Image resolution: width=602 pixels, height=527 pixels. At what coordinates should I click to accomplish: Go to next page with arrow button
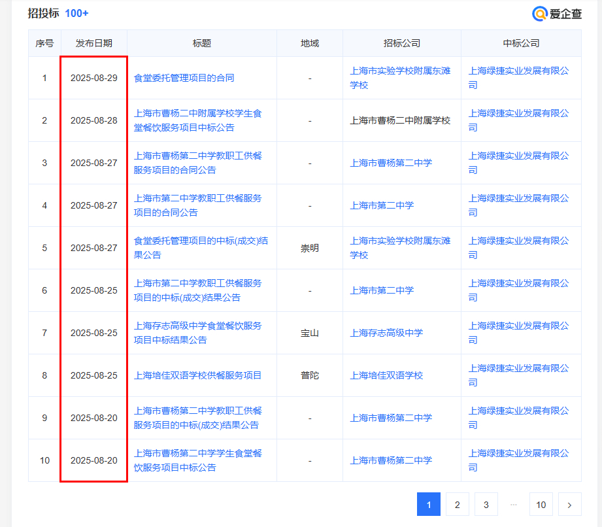click(x=570, y=504)
